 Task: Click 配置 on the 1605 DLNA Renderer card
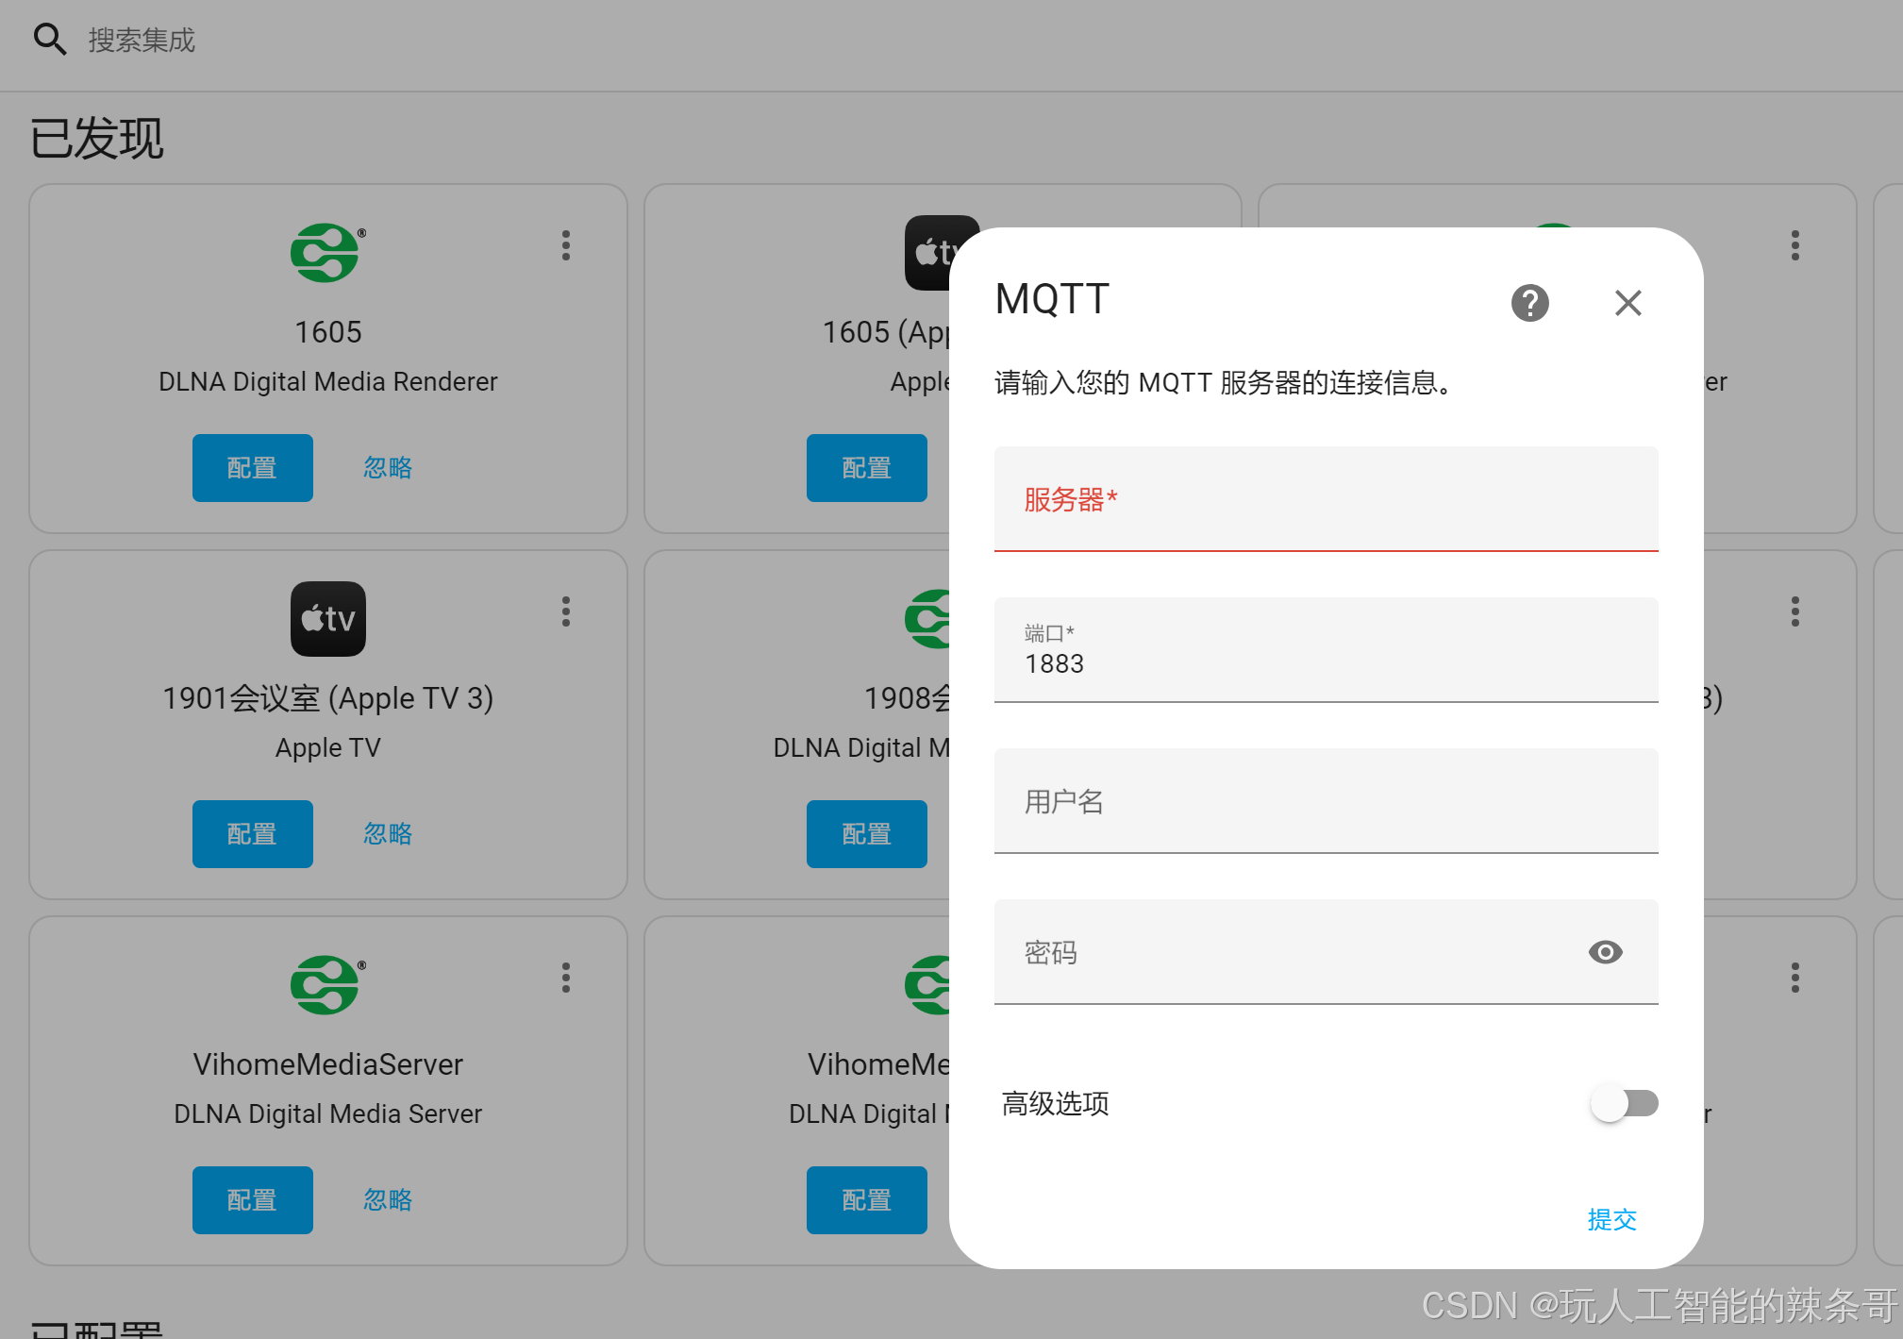coord(252,468)
